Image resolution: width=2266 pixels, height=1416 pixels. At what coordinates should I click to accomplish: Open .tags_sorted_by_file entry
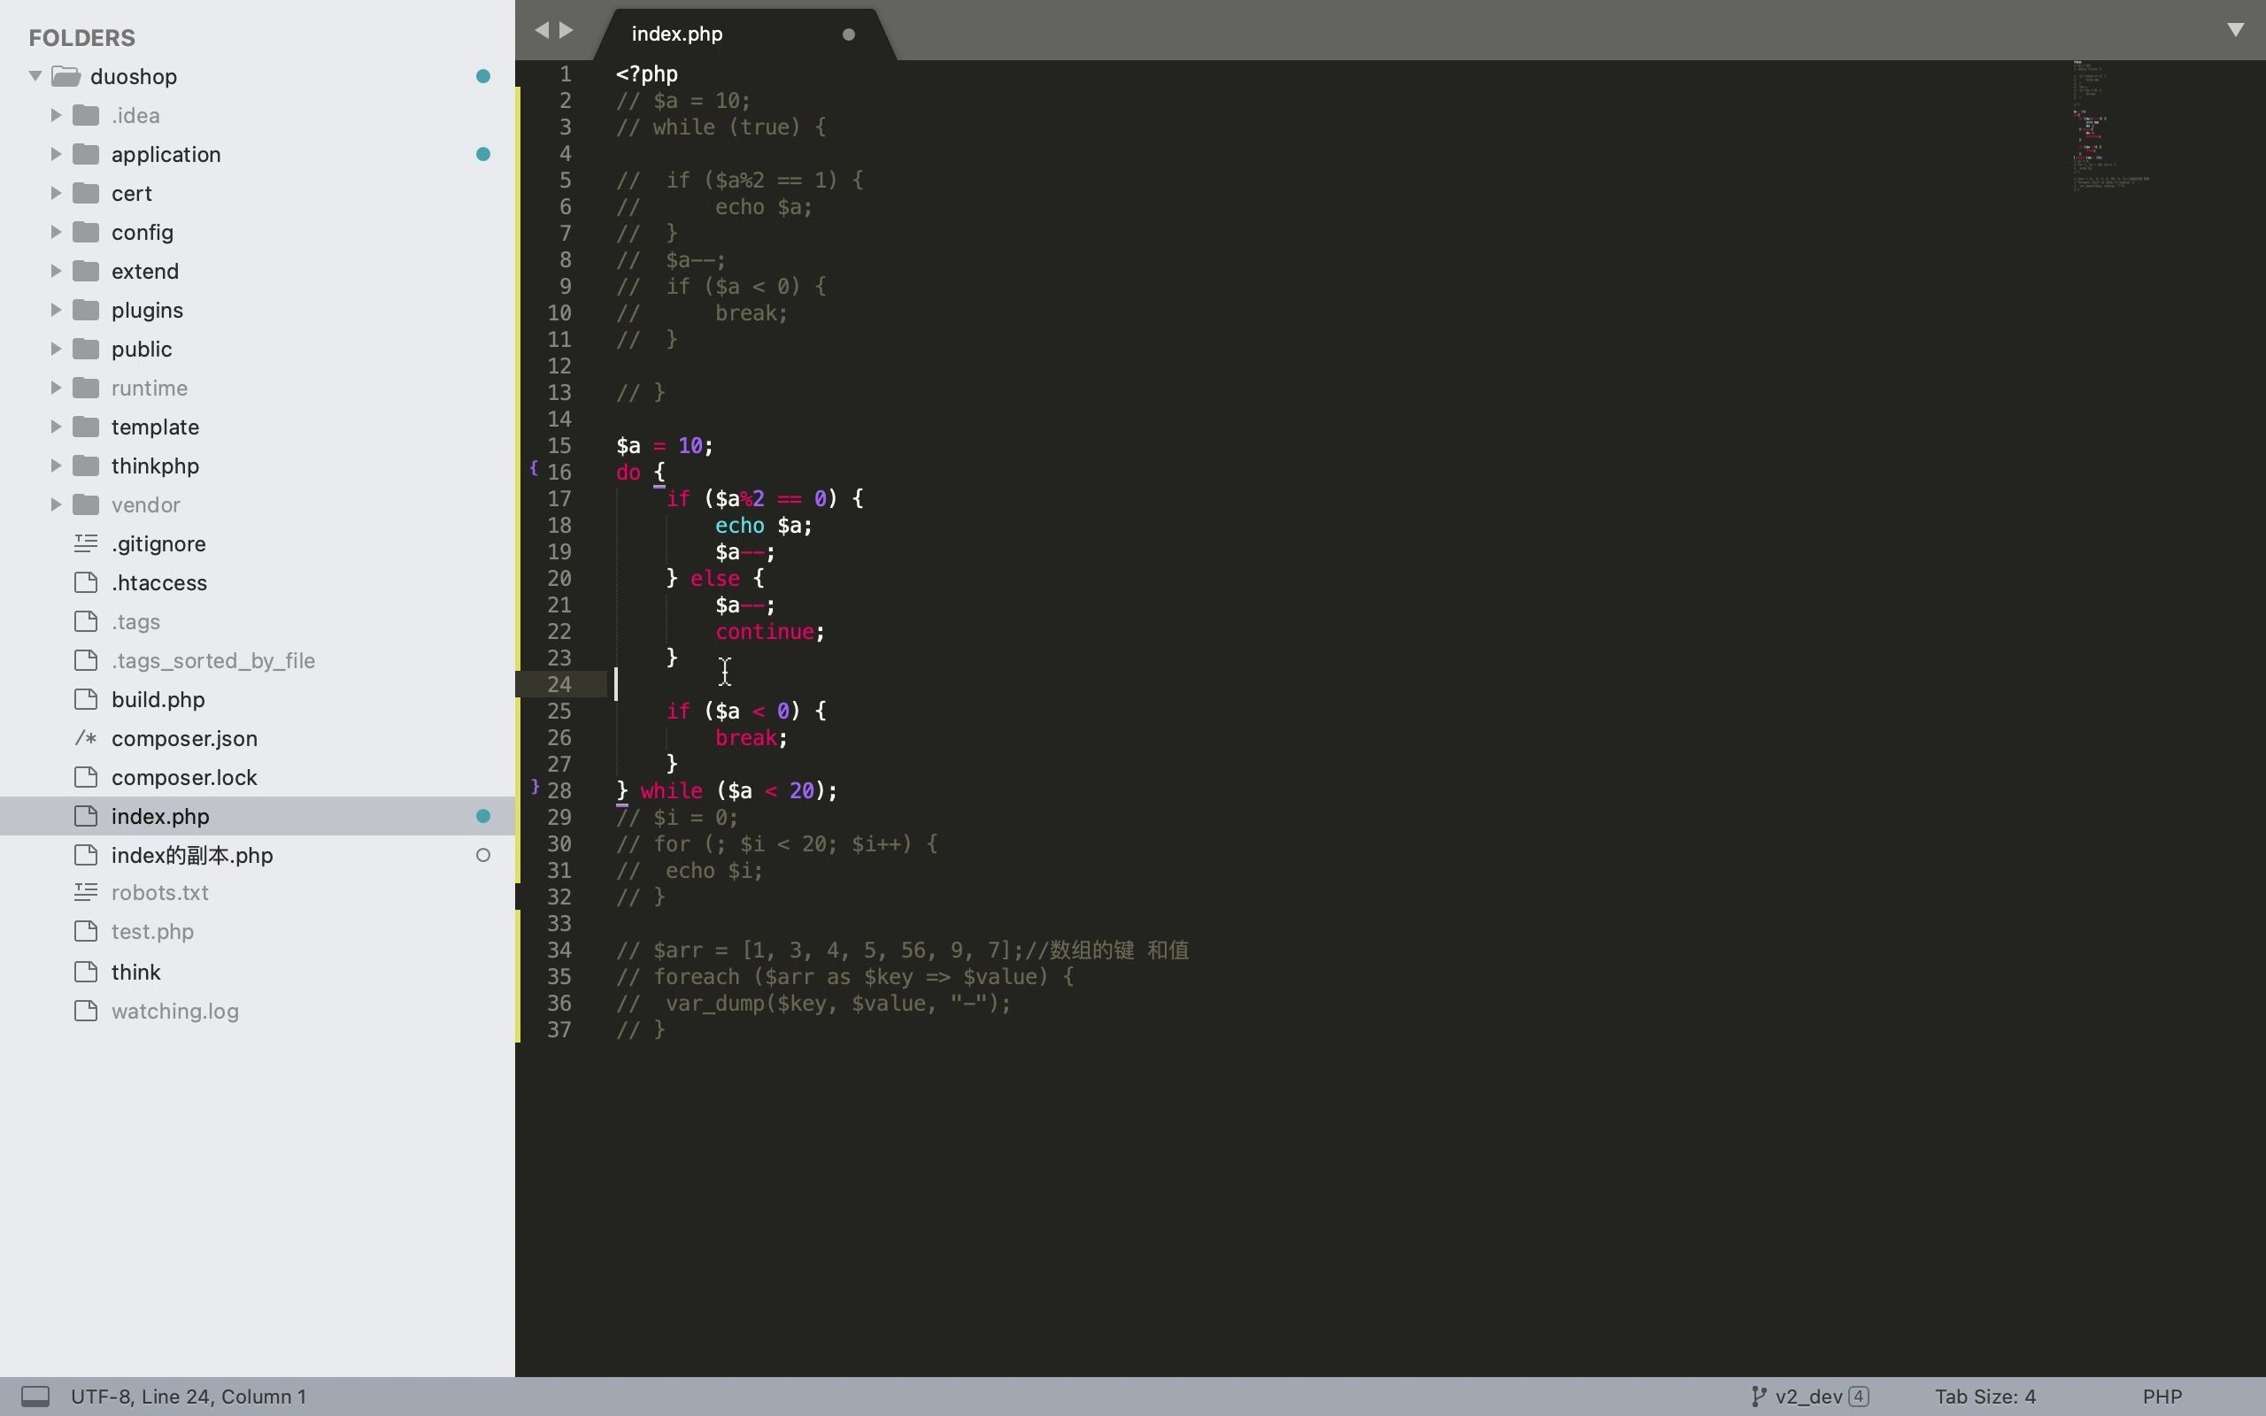tap(213, 660)
